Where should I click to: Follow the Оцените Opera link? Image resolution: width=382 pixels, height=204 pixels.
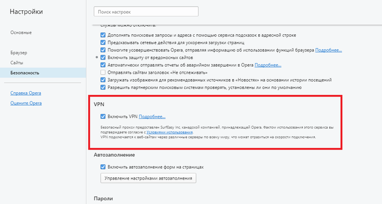(x=26, y=103)
